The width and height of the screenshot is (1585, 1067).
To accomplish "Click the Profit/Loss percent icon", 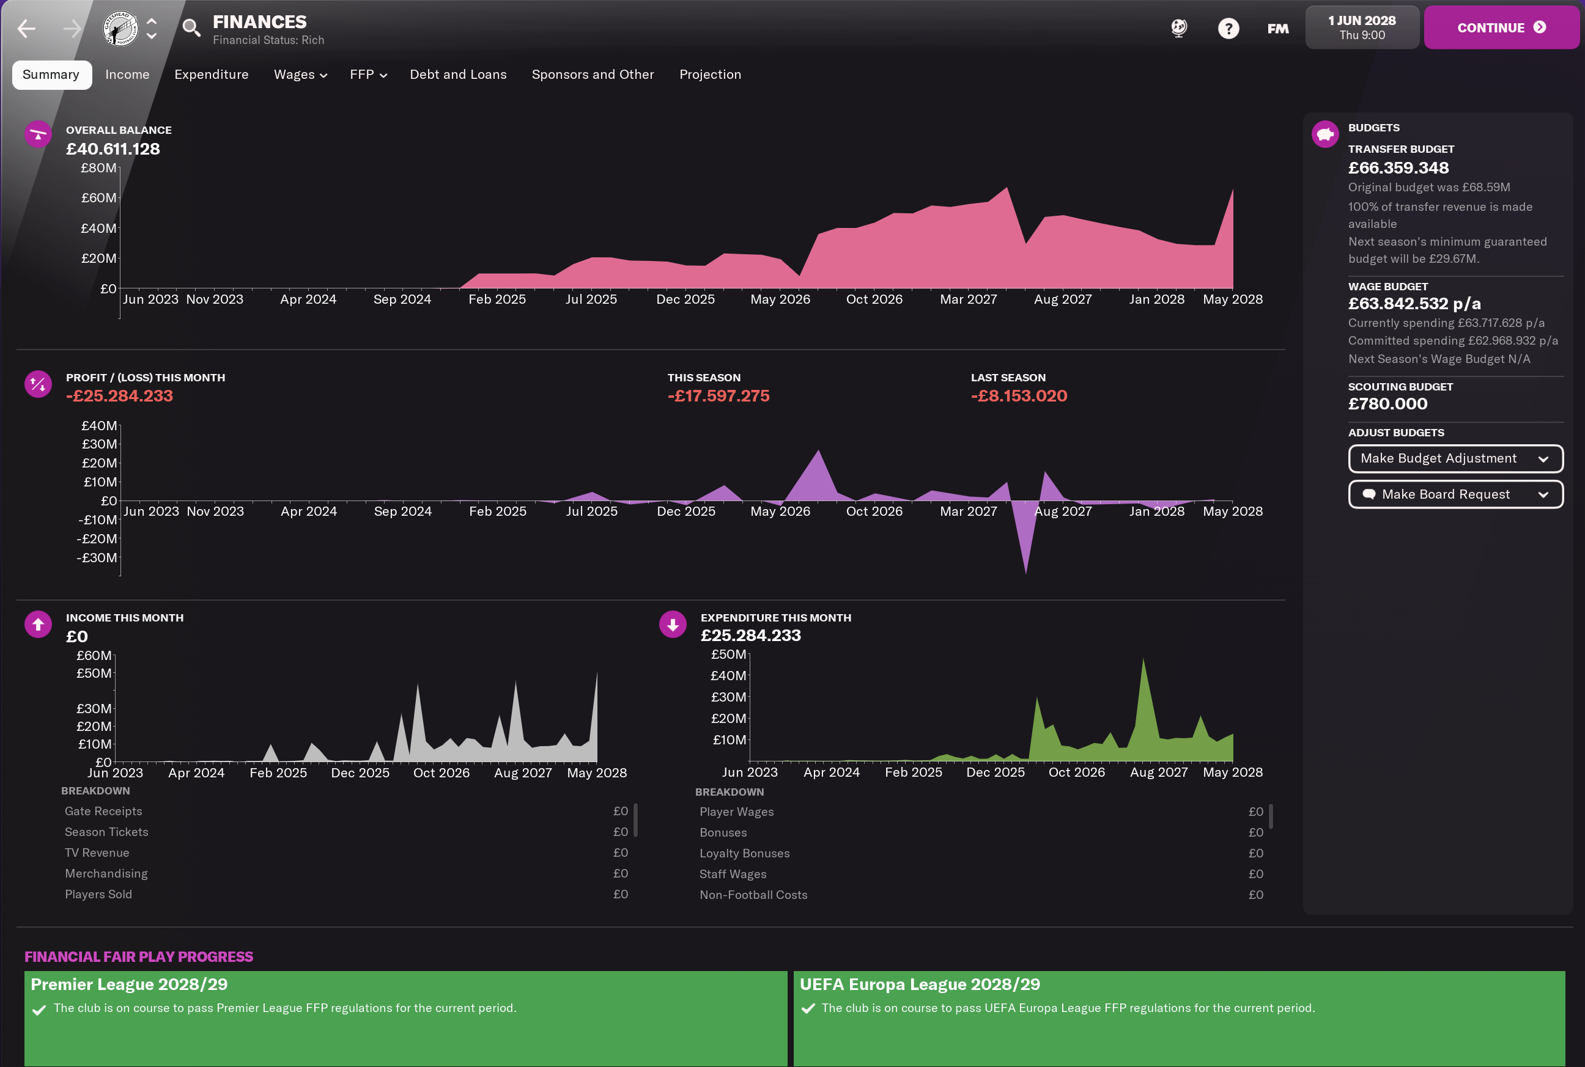I will [38, 384].
